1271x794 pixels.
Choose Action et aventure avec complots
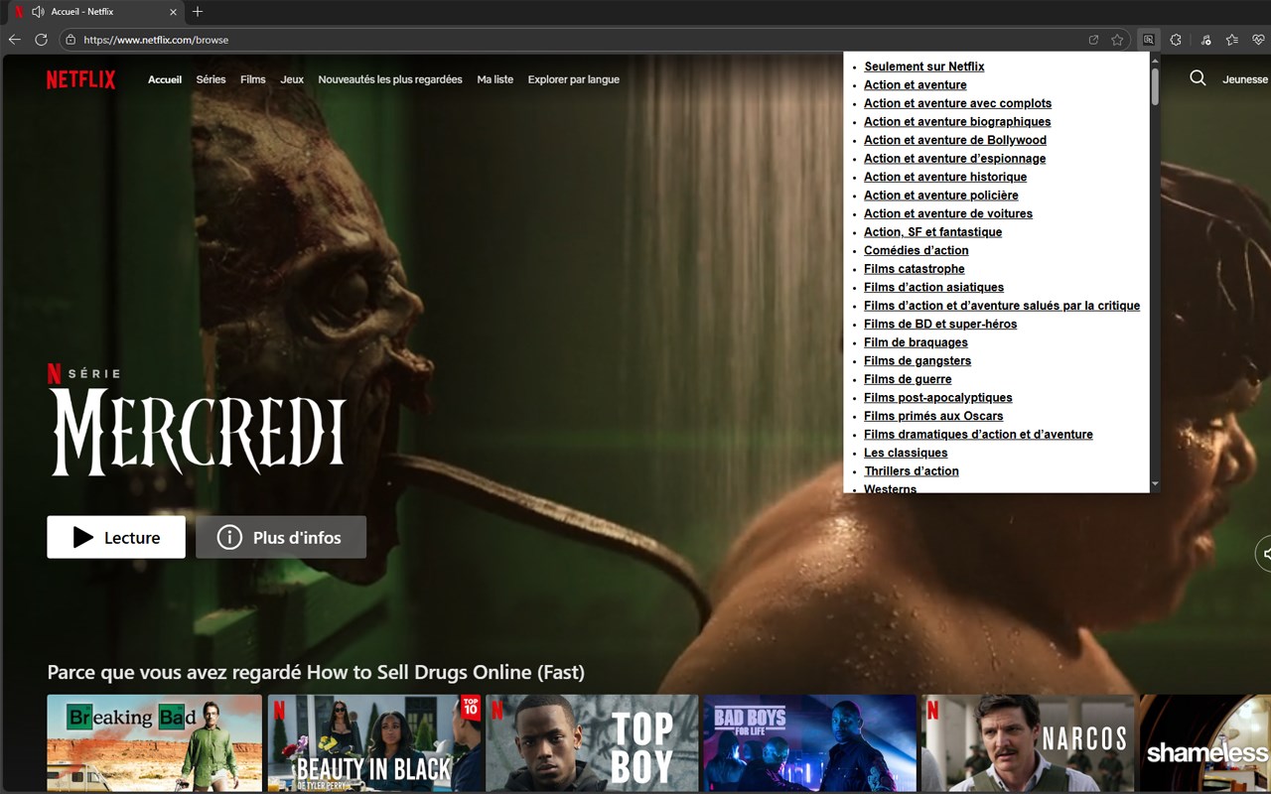[957, 103]
